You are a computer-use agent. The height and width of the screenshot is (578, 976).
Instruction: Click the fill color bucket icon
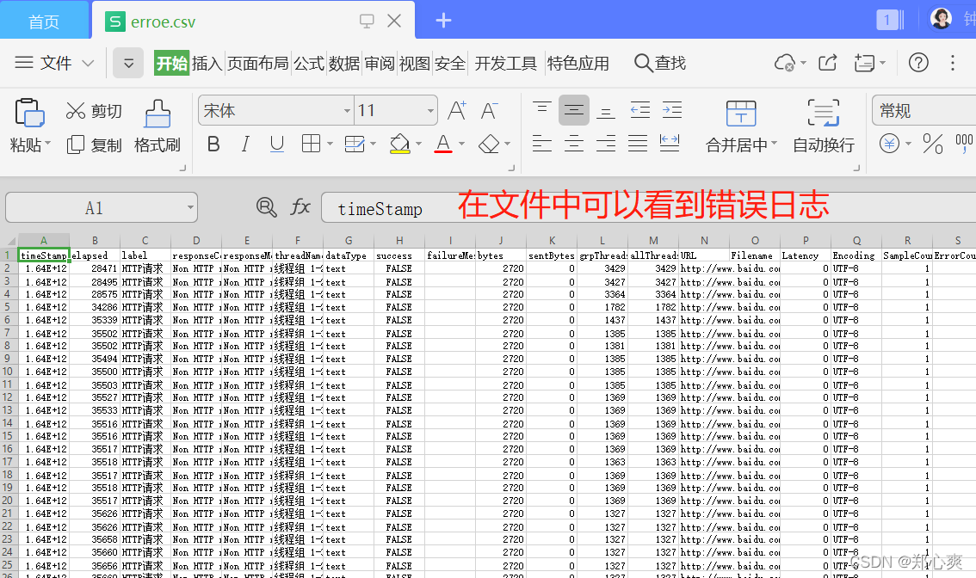399,144
